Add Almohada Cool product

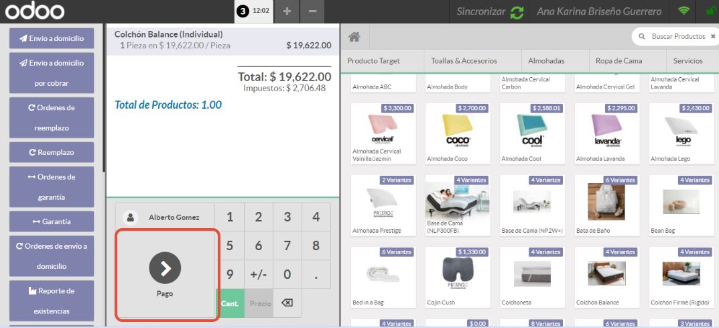point(532,133)
